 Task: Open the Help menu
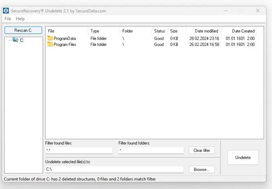click(20, 19)
